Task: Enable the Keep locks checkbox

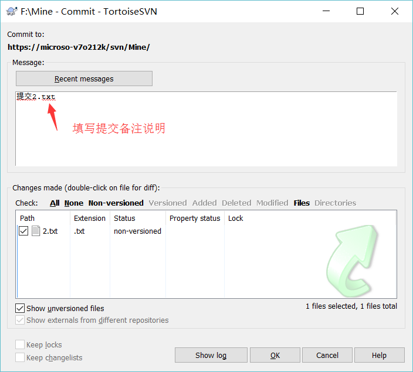Action: coord(20,344)
